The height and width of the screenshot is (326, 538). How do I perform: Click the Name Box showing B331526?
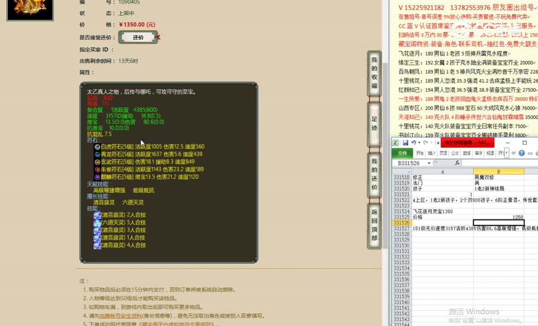click(x=410, y=163)
